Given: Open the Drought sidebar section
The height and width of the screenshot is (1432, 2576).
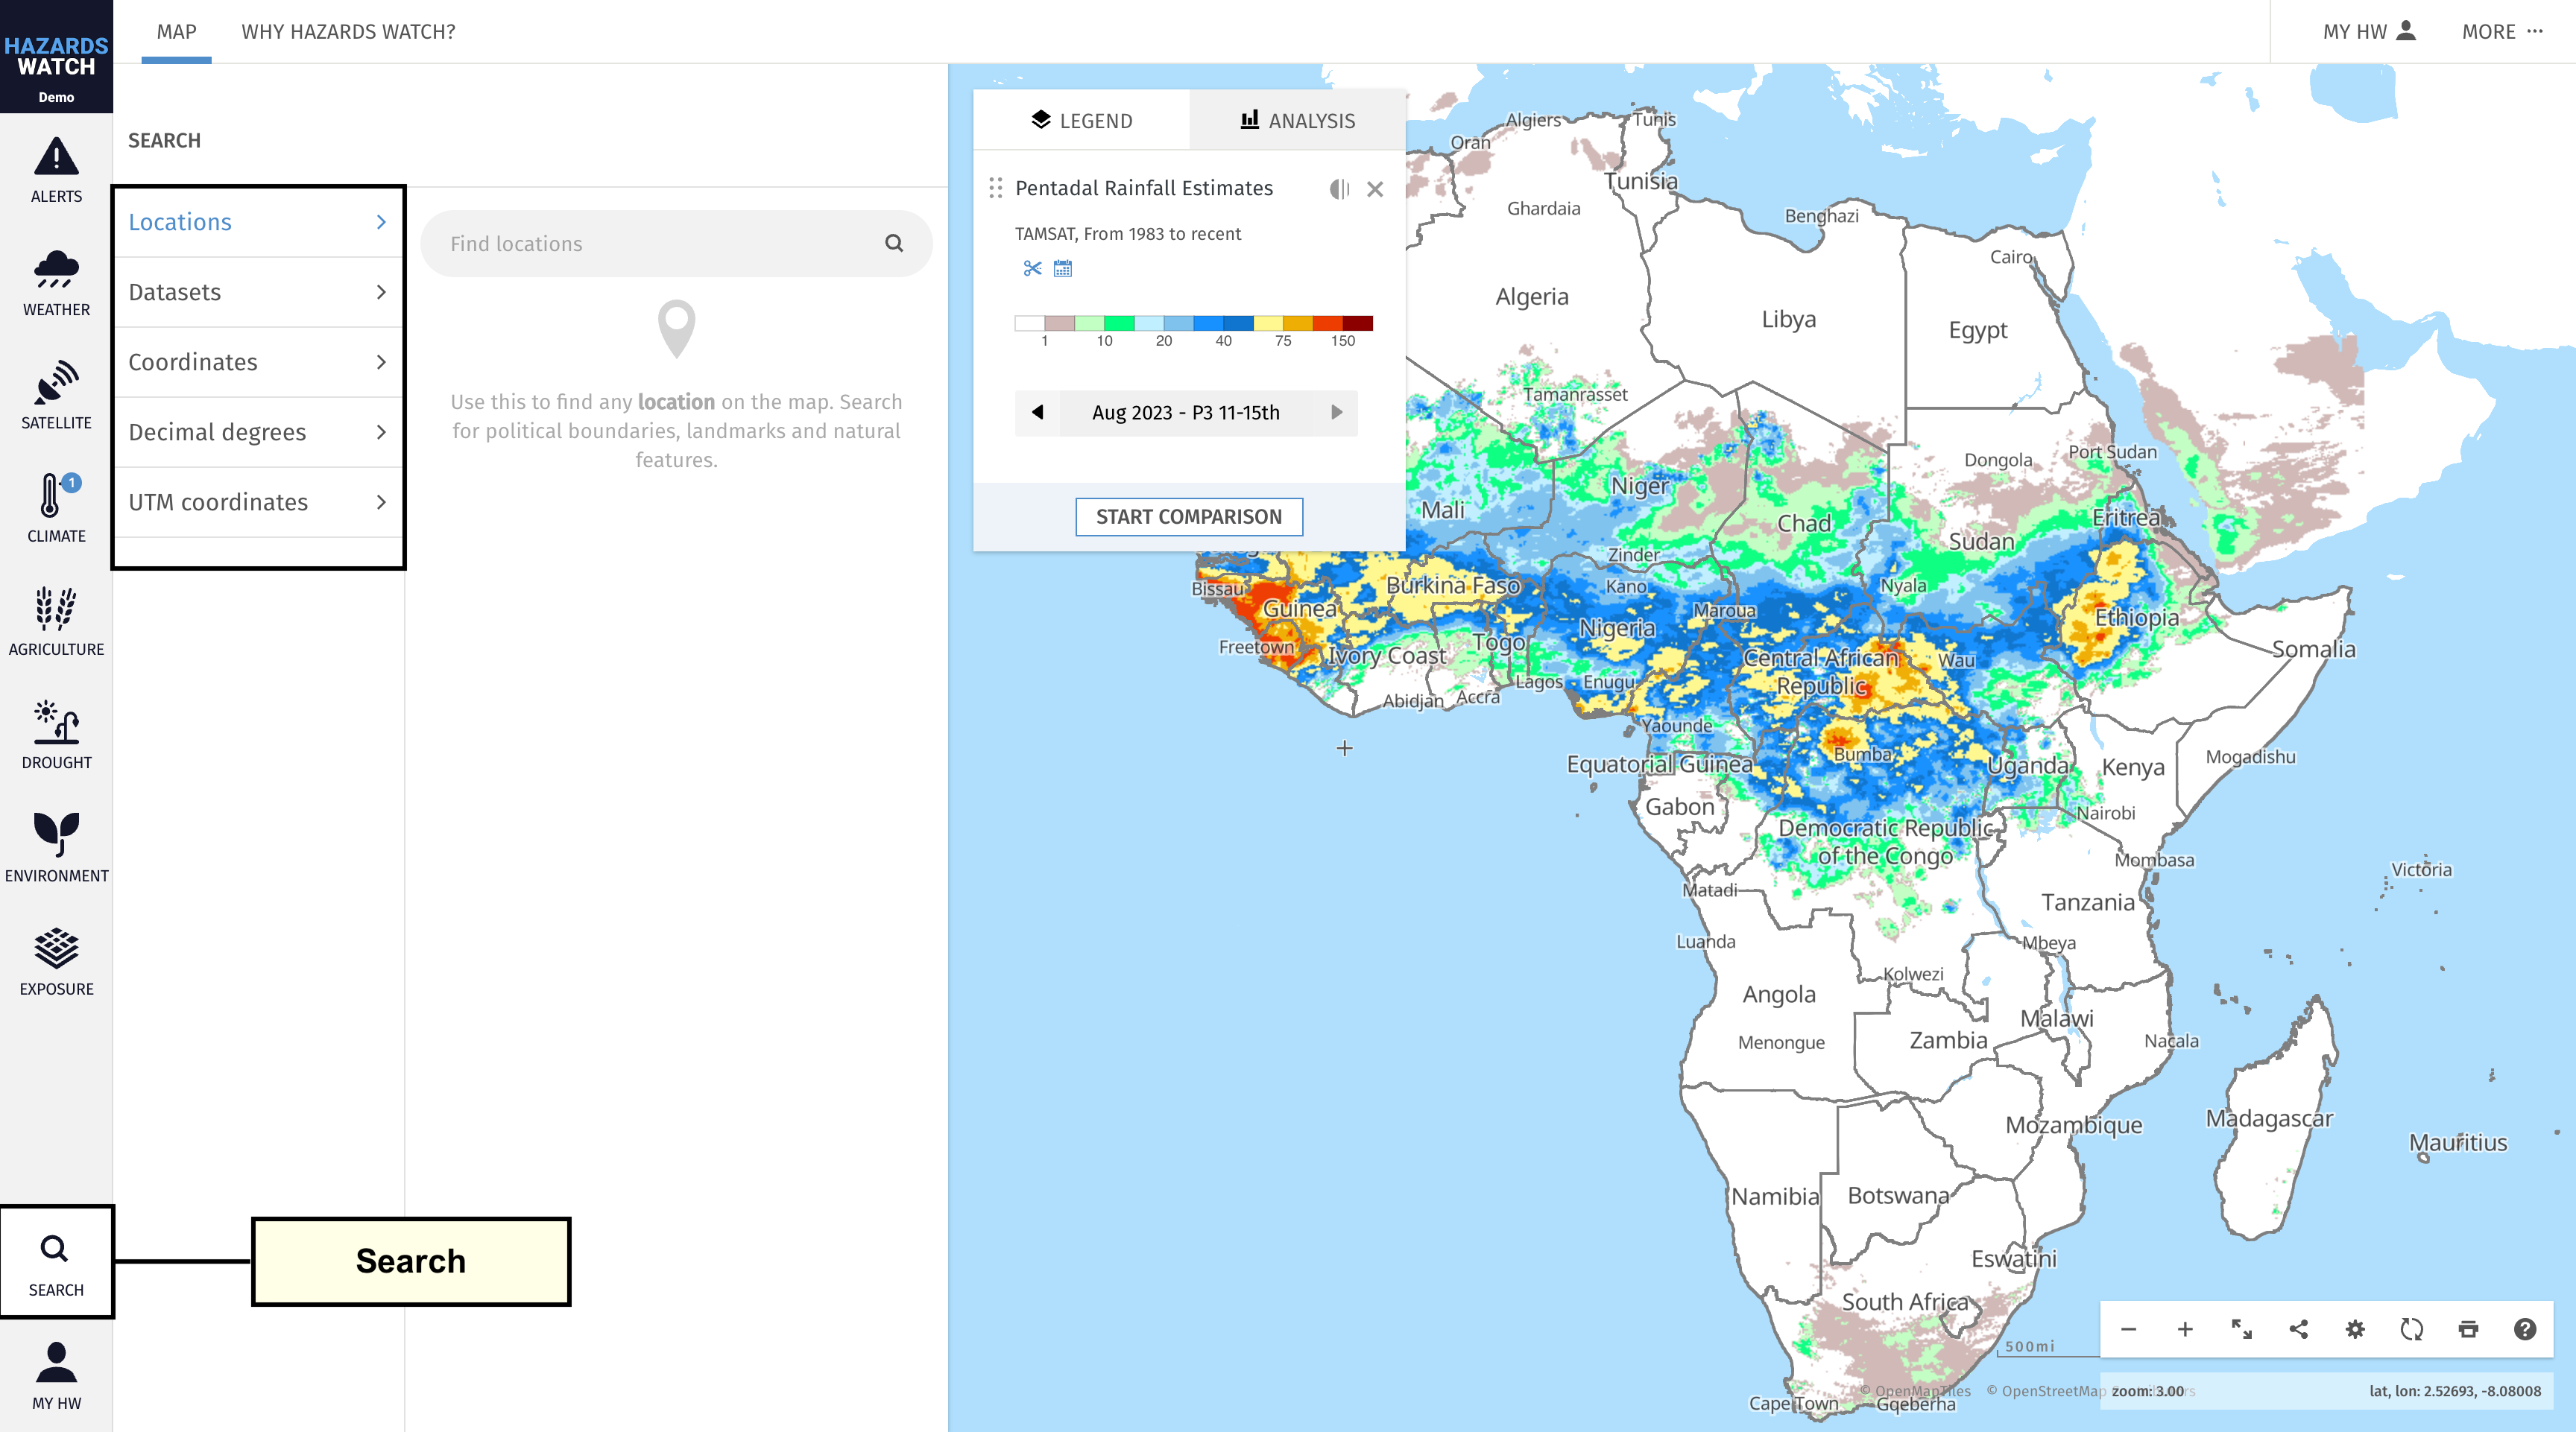Looking at the screenshot, I should tap(56, 736).
